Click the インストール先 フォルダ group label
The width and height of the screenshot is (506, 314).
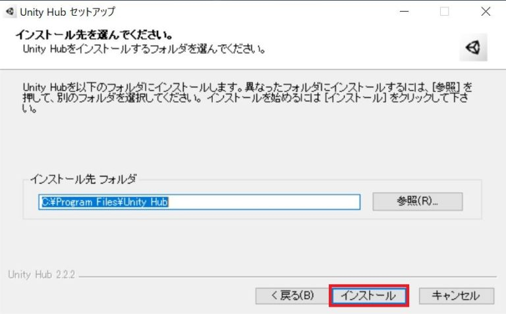pos(83,179)
